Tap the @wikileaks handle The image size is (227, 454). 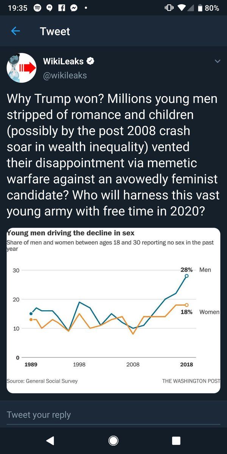pyautogui.click(x=65, y=75)
